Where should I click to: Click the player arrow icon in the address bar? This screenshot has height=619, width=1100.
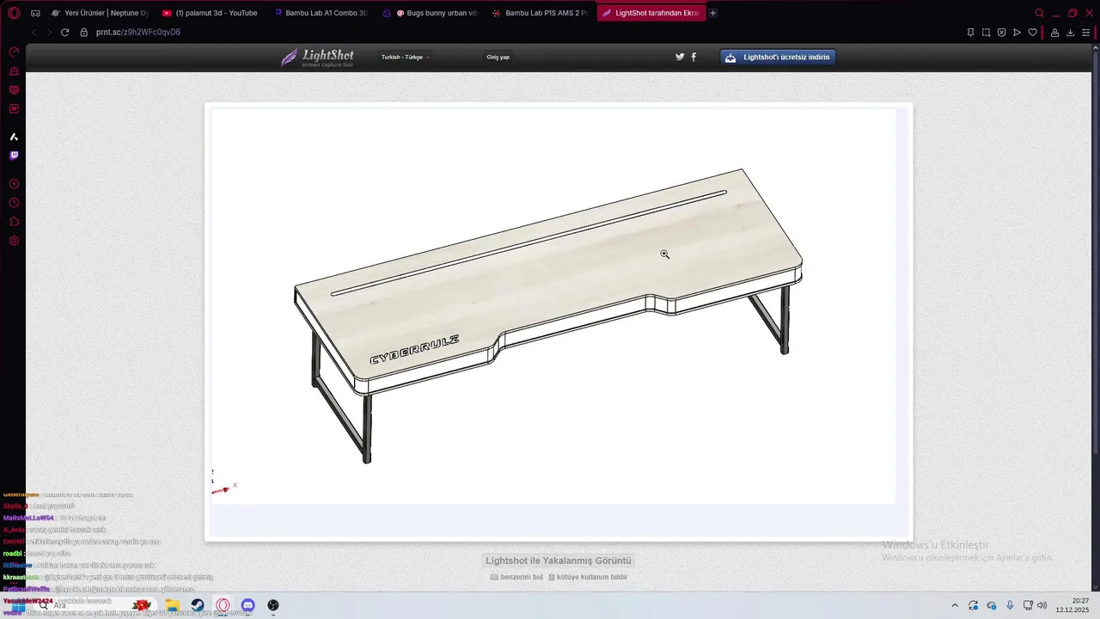point(1017,33)
